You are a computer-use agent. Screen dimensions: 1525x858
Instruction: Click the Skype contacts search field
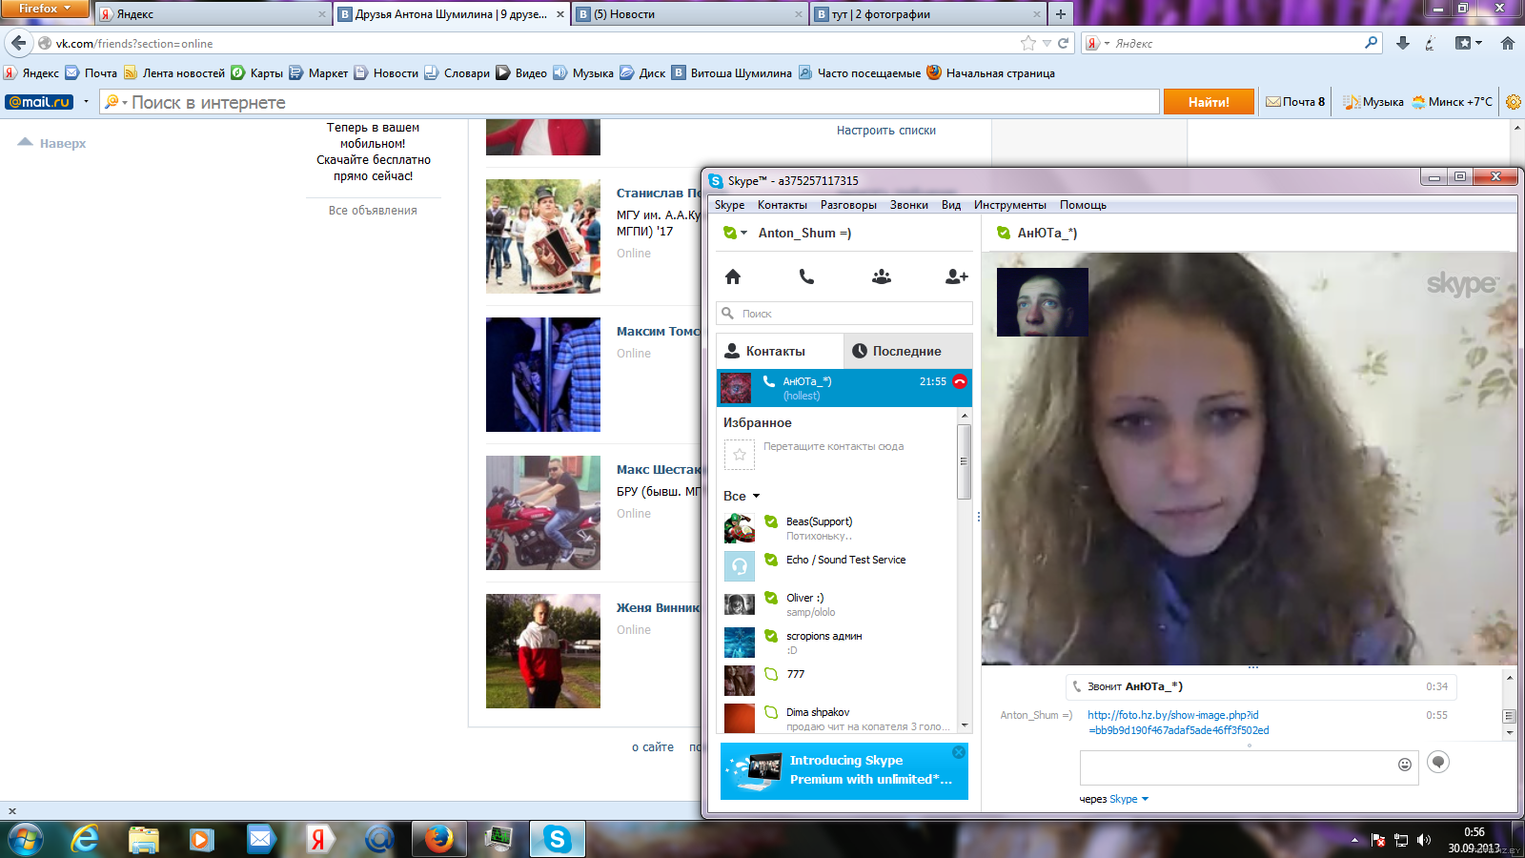coord(844,314)
